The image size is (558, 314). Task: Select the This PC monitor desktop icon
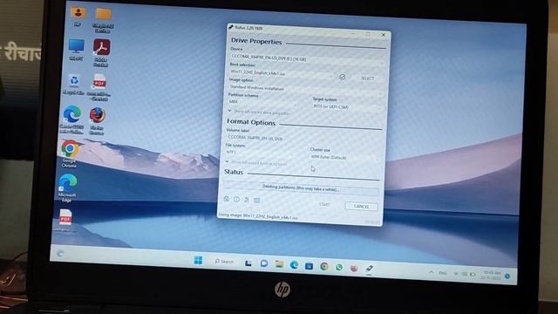coord(76,50)
